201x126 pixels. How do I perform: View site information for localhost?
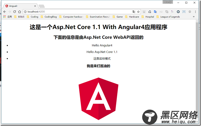coord(25,12)
